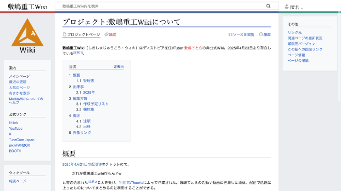Viewport: 341px width, 191px height.
Task: Open the 議論 discussion tab
Action: pos(111,34)
